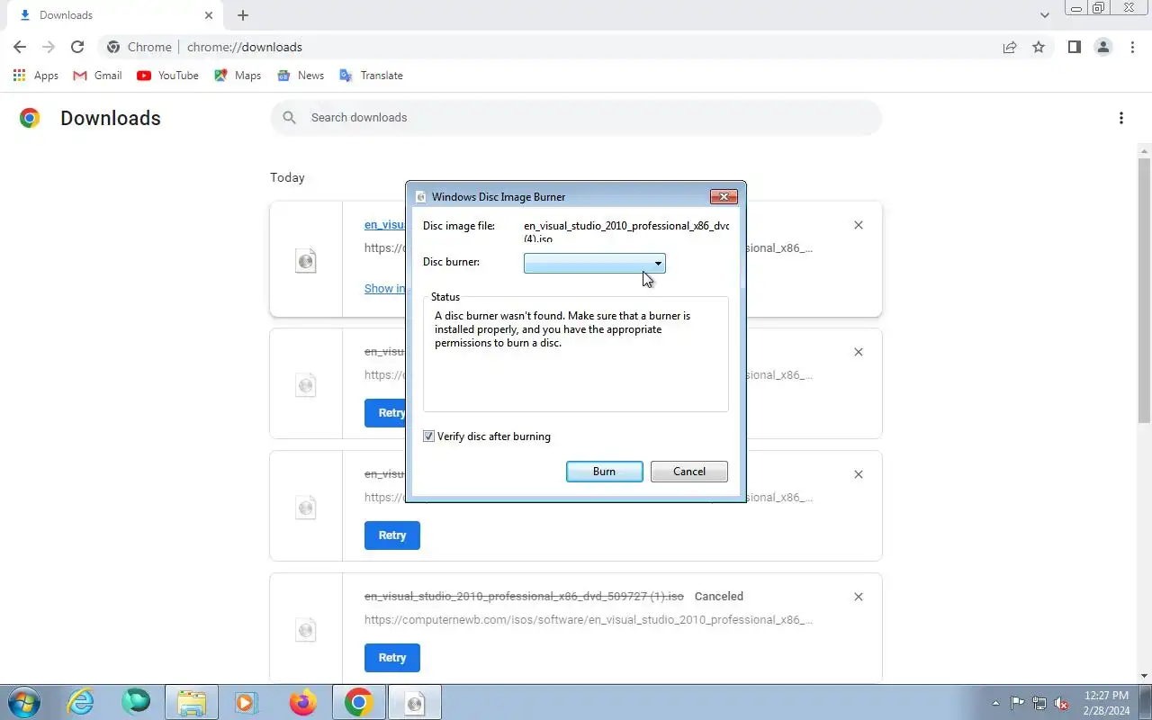Image resolution: width=1152 pixels, height=720 pixels.
Task: Open the Disc burner dropdown
Action: click(x=595, y=263)
